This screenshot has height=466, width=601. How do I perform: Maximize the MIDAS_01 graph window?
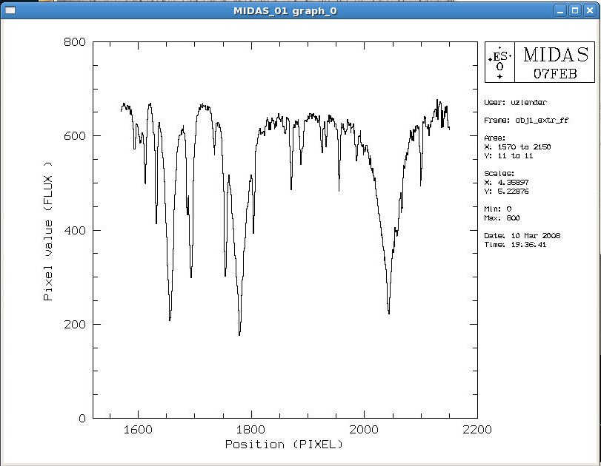575,9
